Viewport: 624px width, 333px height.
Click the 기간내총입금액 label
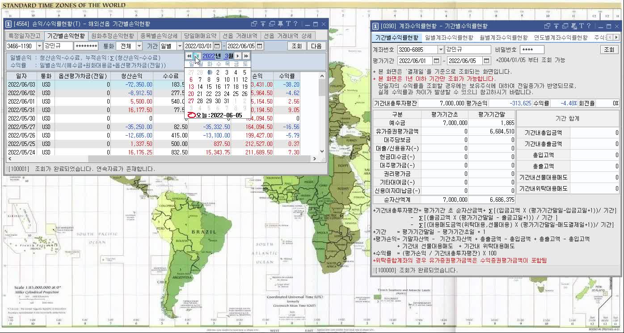click(x=543, y=133)
